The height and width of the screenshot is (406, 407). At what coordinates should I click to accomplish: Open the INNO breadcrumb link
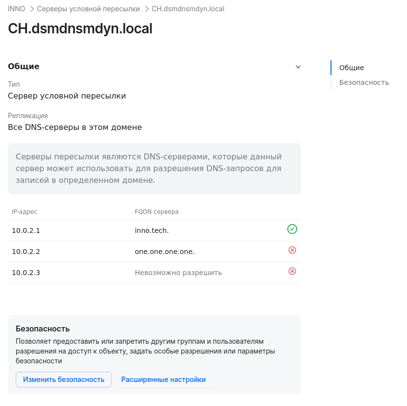(16, 9)
